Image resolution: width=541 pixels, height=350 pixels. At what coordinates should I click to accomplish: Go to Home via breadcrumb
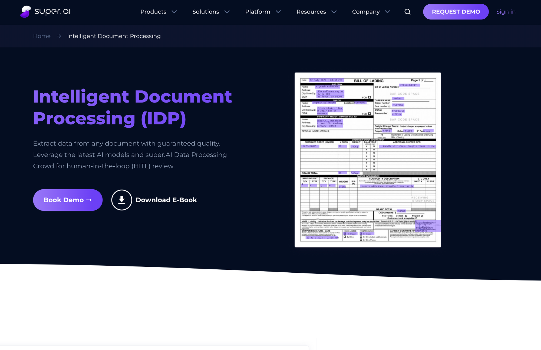42,36
